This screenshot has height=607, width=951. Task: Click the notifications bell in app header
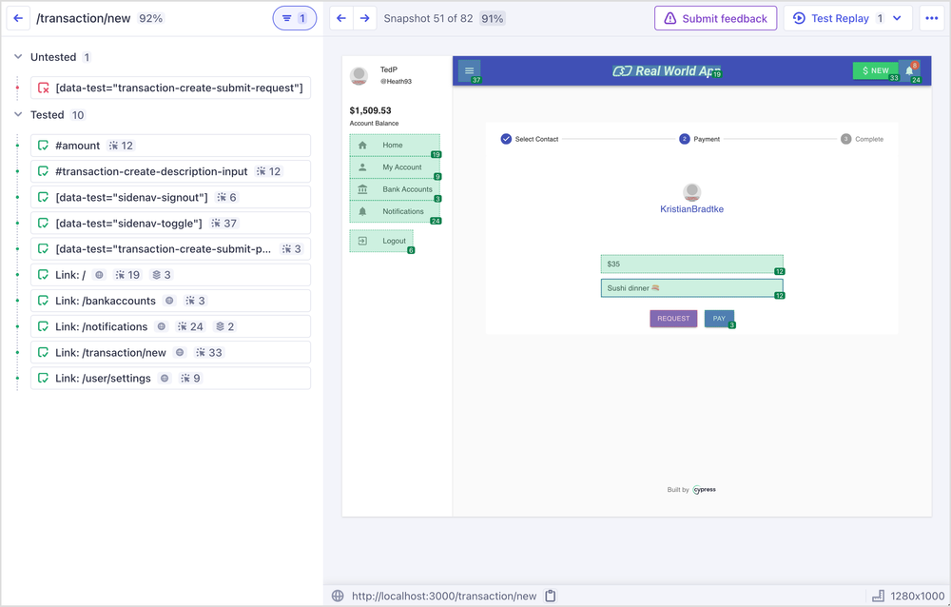909,70
